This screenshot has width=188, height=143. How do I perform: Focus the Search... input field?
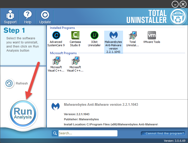coord(88,133)
